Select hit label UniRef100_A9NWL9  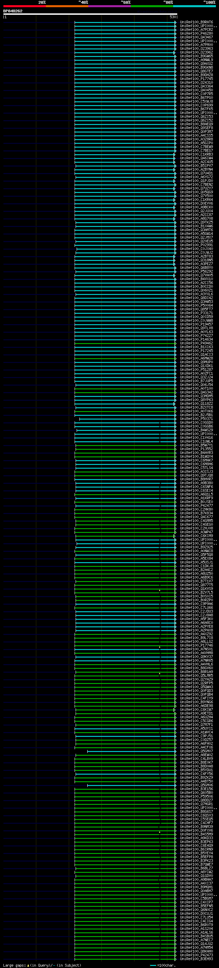(196, 60)
